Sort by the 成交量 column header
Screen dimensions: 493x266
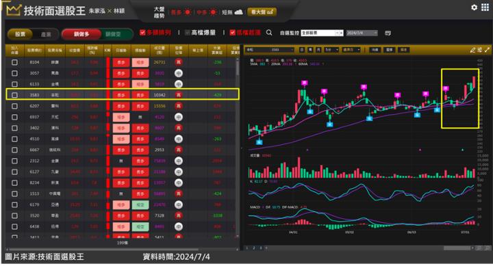point(160,50)
